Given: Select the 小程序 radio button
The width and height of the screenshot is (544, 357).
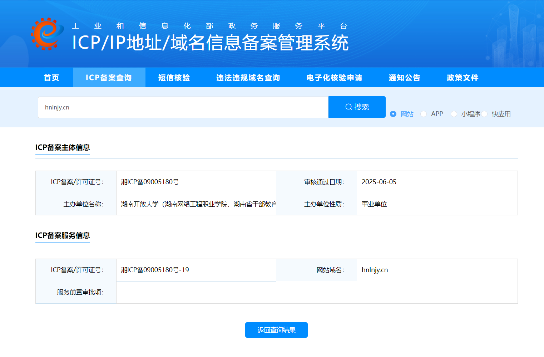Looking at the screenshot, I should (x=454, y=114).
